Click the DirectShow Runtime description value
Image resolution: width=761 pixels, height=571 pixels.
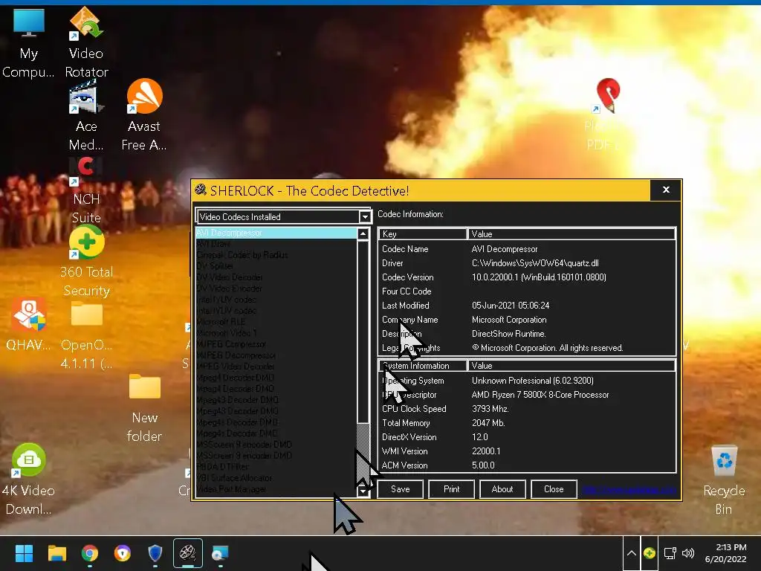coord(508,334)
